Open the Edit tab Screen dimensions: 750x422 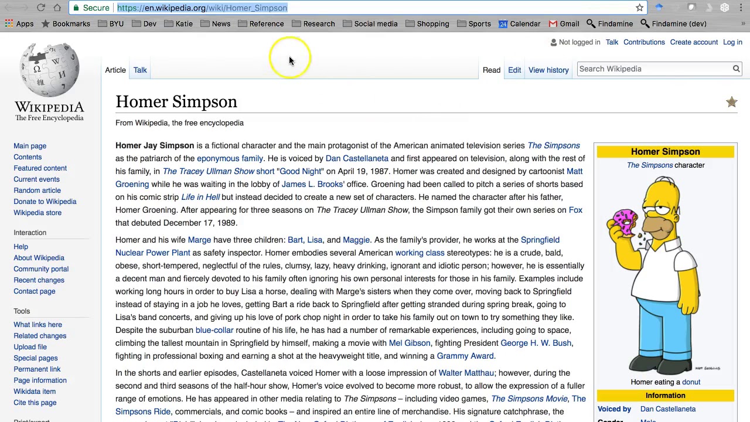click(x=514, y=70)
